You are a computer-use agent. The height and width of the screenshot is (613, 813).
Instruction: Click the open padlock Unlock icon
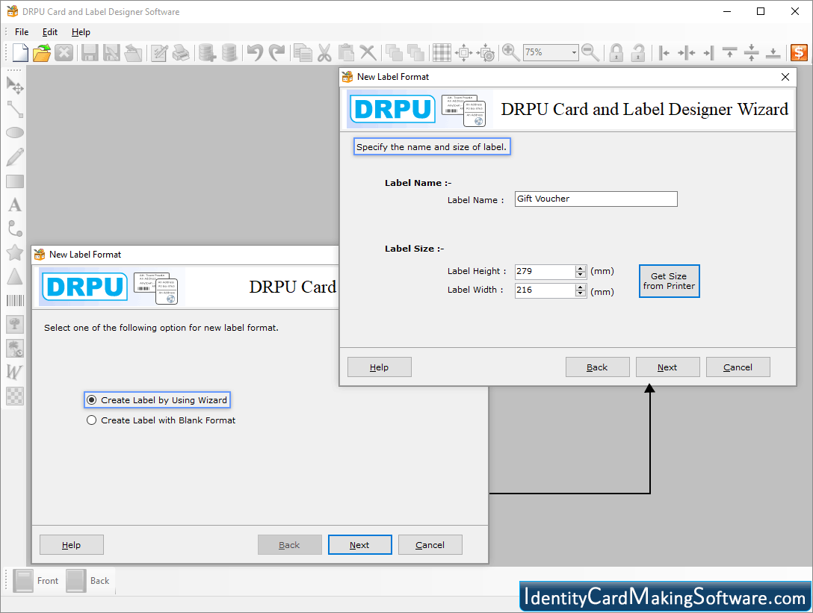tap(637, 52)
